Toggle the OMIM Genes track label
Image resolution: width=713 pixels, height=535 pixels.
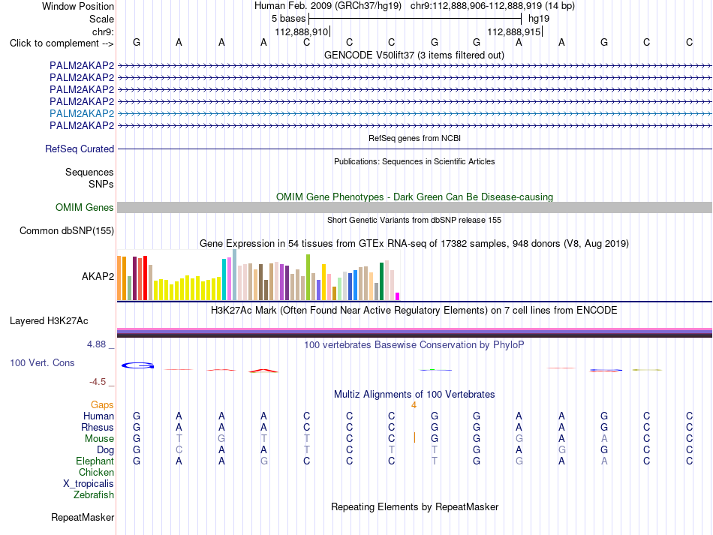[84, 207]
